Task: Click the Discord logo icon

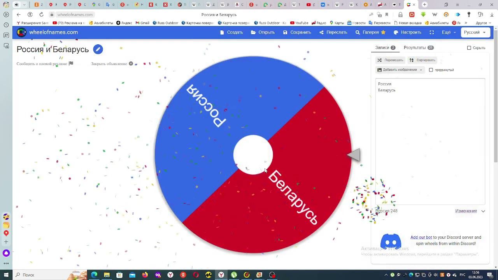Action: [x=391, y=242]
